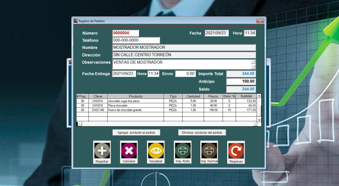339x186 pixels.
Task: Click the Nombre field MOSTRADOR MOSTRADOR
Action: [x=184, y=47]
